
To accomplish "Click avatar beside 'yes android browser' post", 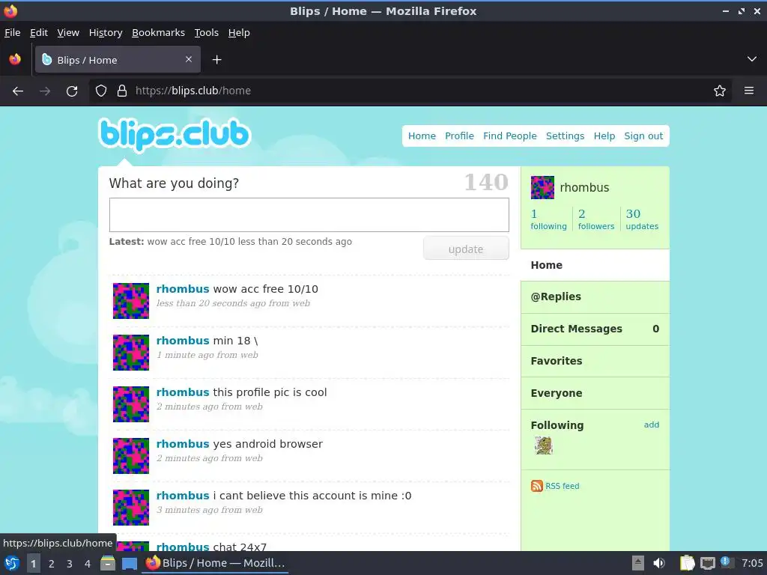I will [131, 456].
